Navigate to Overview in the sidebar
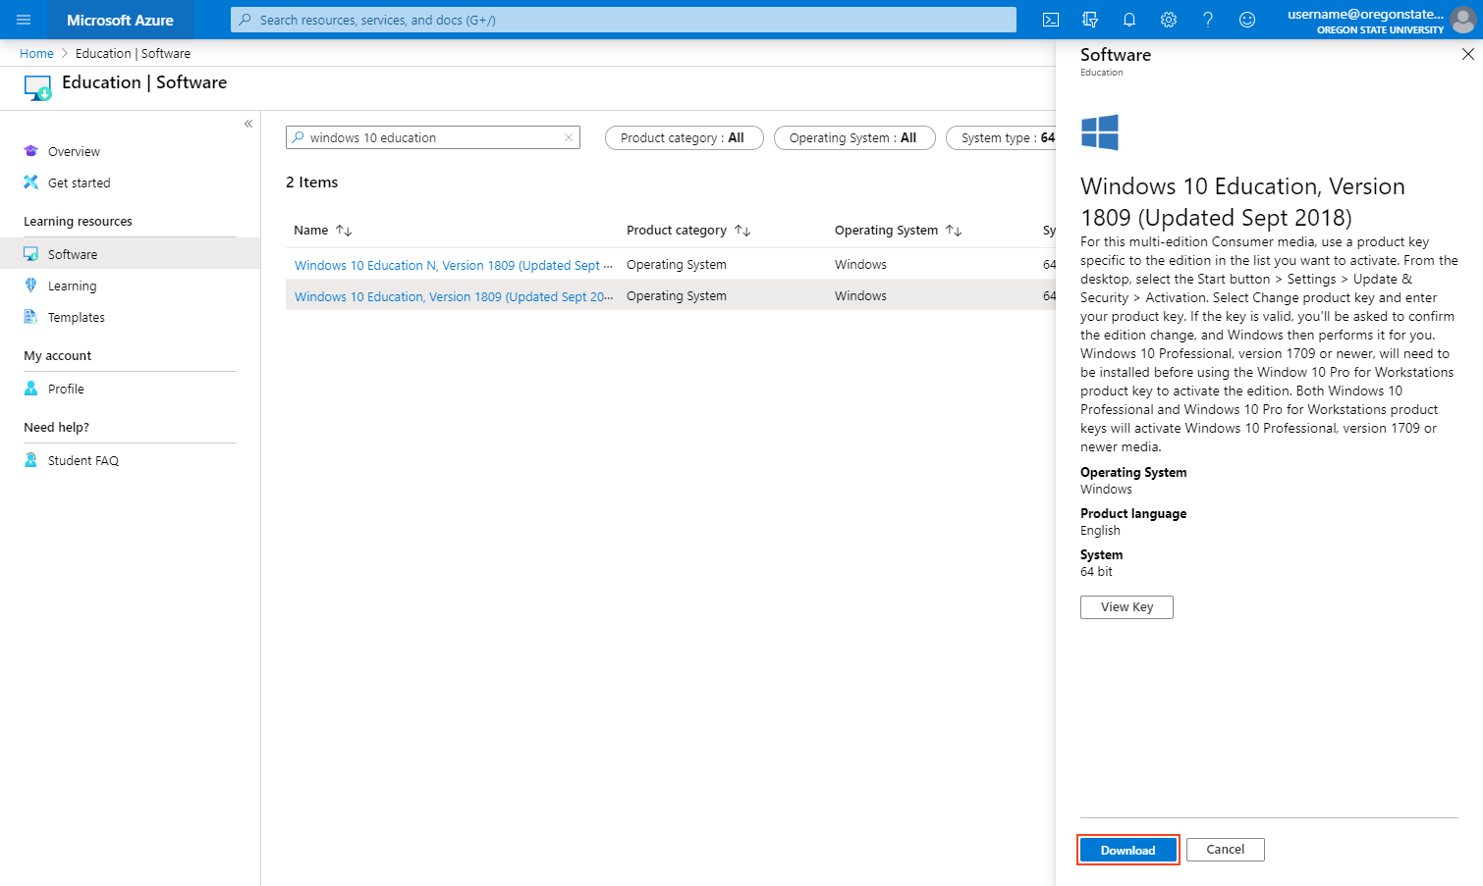 pyautogui.click(x=73, y=151)
